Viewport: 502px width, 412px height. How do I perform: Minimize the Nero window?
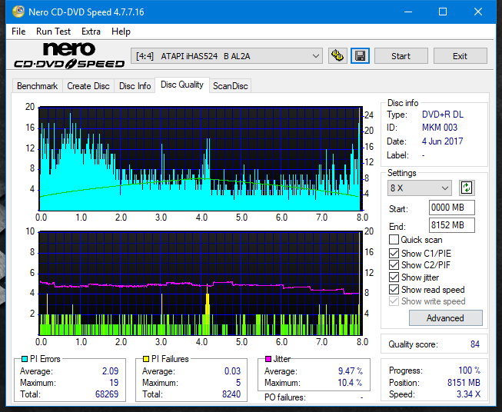click(408, 12)
